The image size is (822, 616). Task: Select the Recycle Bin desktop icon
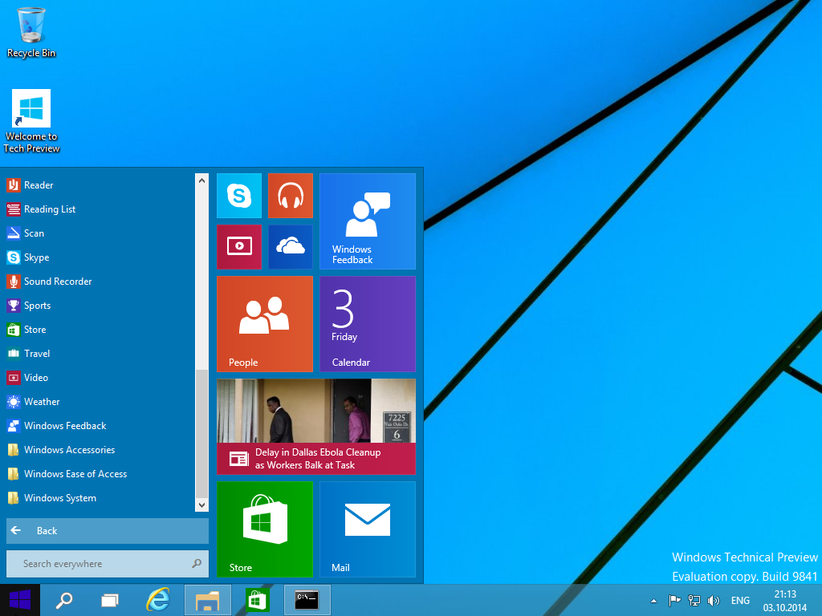coord(31,32)
